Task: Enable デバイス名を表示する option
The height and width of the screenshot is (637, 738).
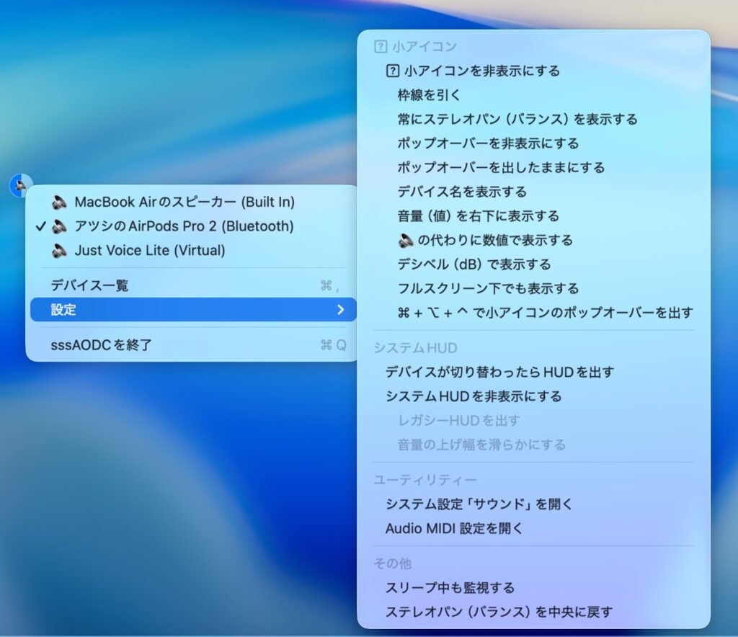Action: (x=462, y=192)
